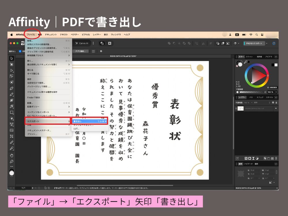Expand the PNG export preset dropdown arrow
This screenshot has width=288, height=216.
[x=267, y=43]
